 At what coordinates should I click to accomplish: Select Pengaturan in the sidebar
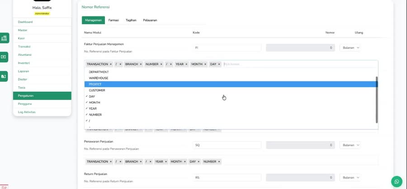pos(42,96)
